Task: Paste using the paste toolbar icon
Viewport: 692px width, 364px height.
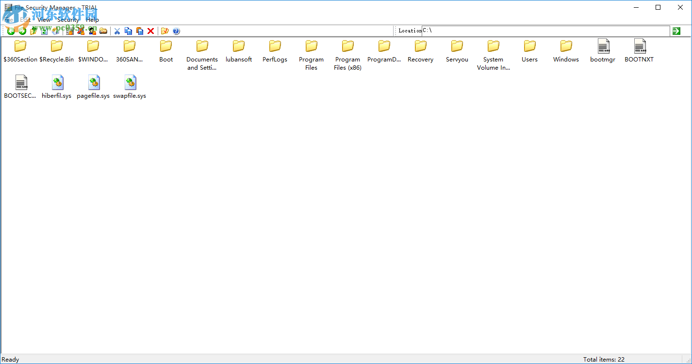Action: click(x=140, y=31)
